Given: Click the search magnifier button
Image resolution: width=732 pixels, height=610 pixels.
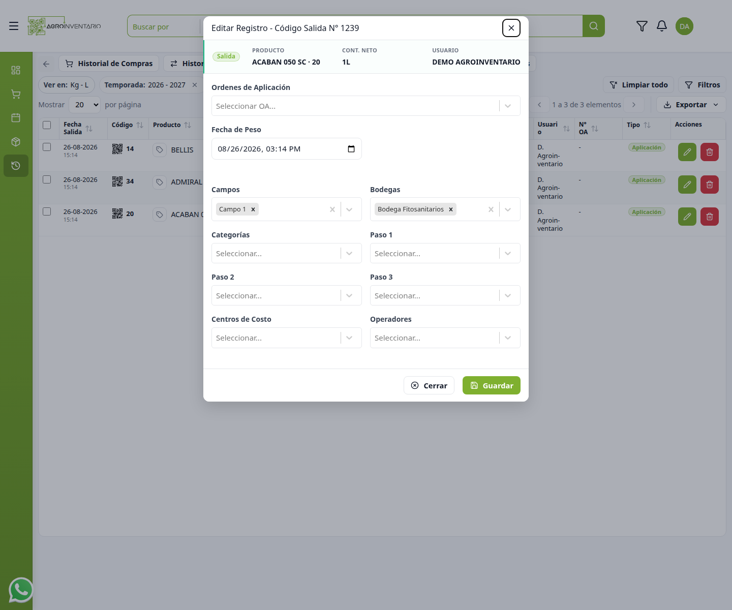Looking at the screenshot, I should click(x=594, y=26).
